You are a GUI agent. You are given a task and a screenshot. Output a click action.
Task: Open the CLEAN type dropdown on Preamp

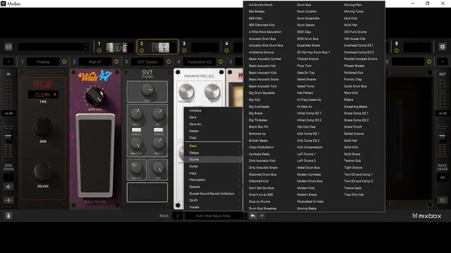pyautogui.click(x=43, y=94)
